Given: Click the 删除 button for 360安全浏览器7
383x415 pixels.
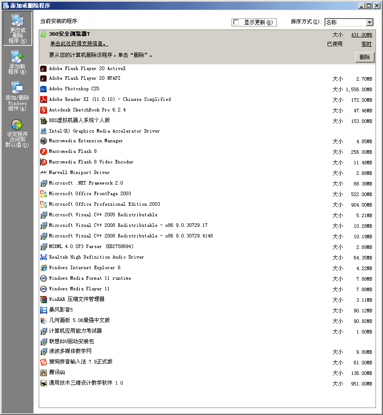Looking at the screenshot, I should tap(365, 57).
